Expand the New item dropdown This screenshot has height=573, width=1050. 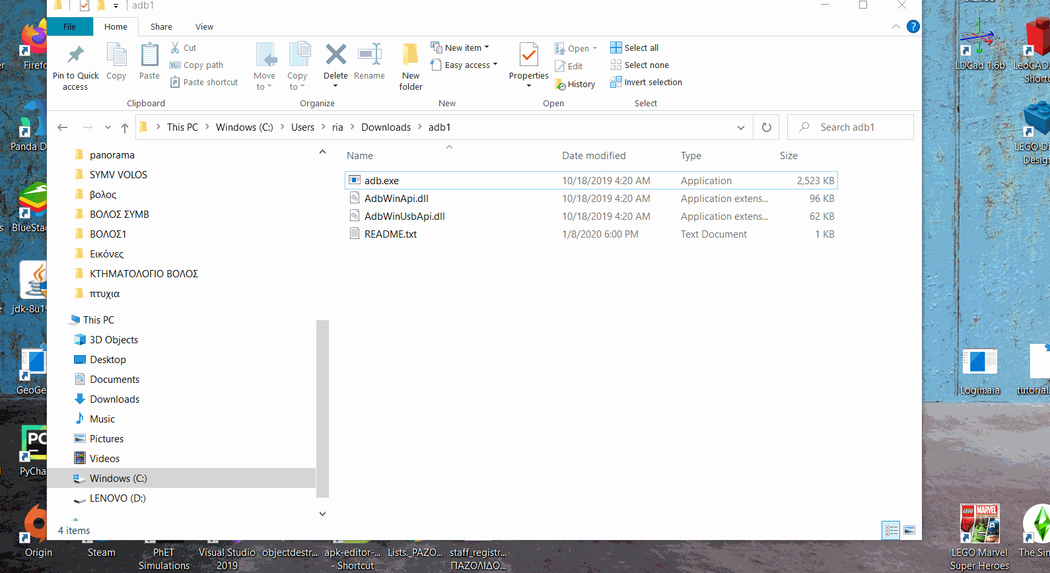coord(460,48)
